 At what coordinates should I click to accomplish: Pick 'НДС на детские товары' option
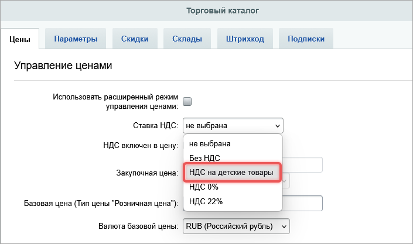(232, 173)
